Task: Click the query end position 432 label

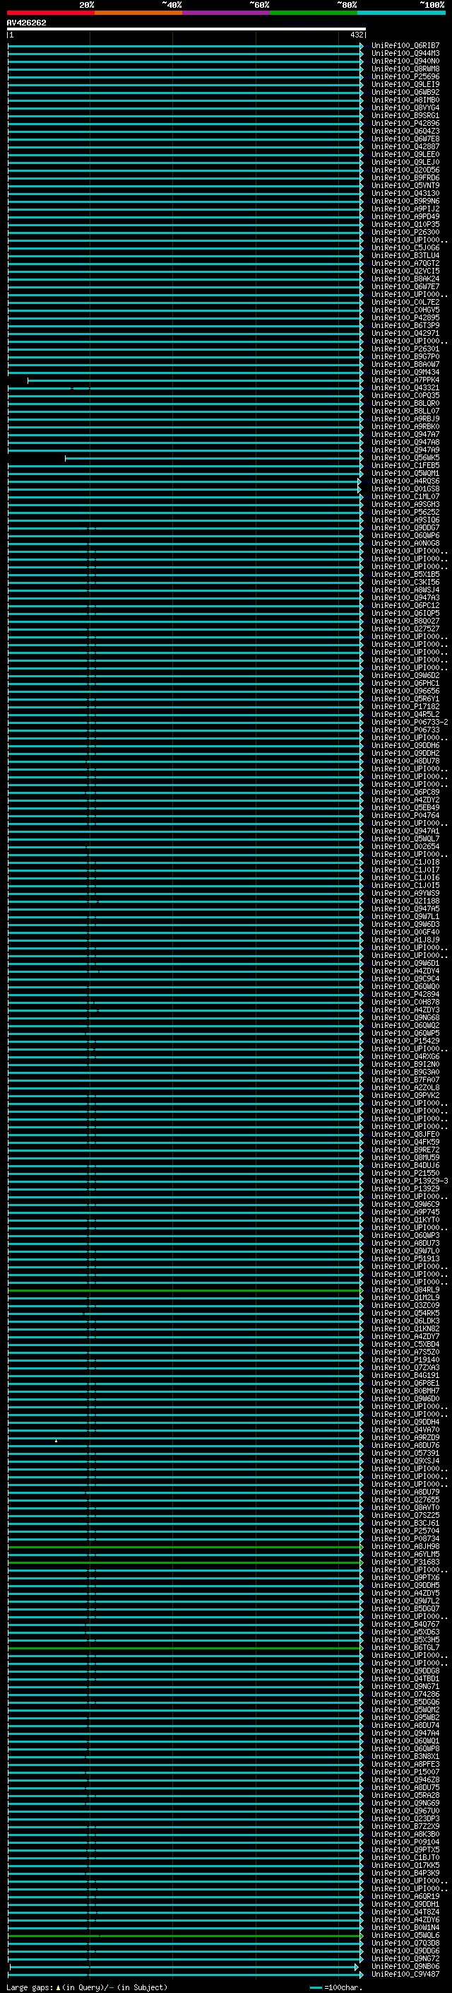Action: point(356,35)
